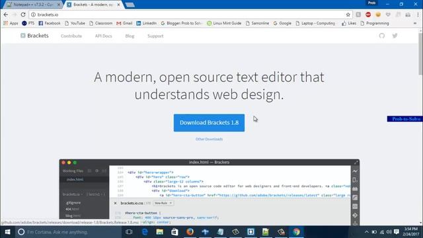The width and height of the screenshot is (423, 238).
Task: Bookmark this page with the star
Action: click(348, 15)
